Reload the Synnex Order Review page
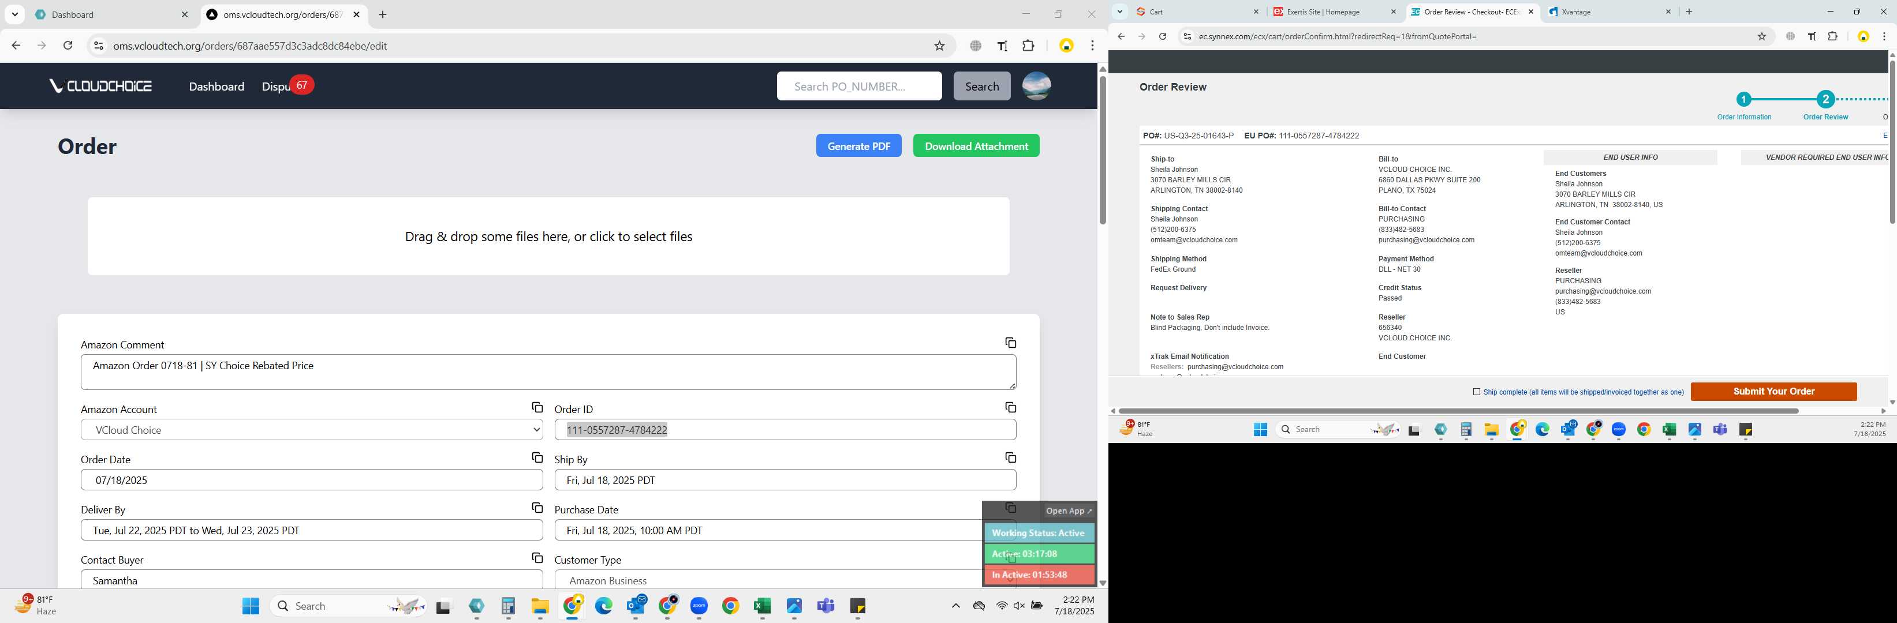 pyautogui.click(x=1162, y=36)
